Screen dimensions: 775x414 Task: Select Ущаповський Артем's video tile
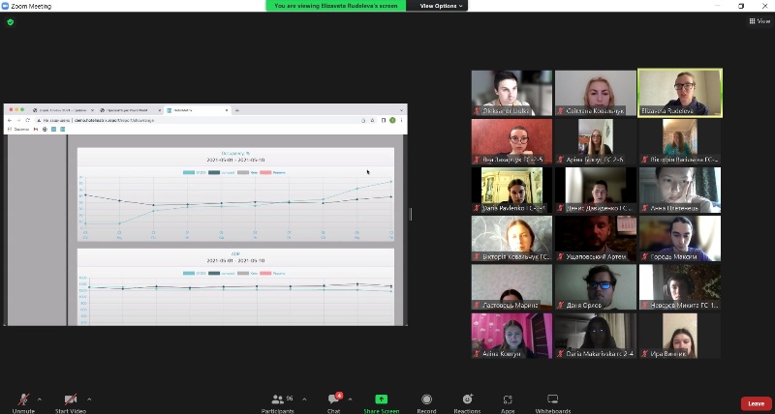(x=596, y=238)
